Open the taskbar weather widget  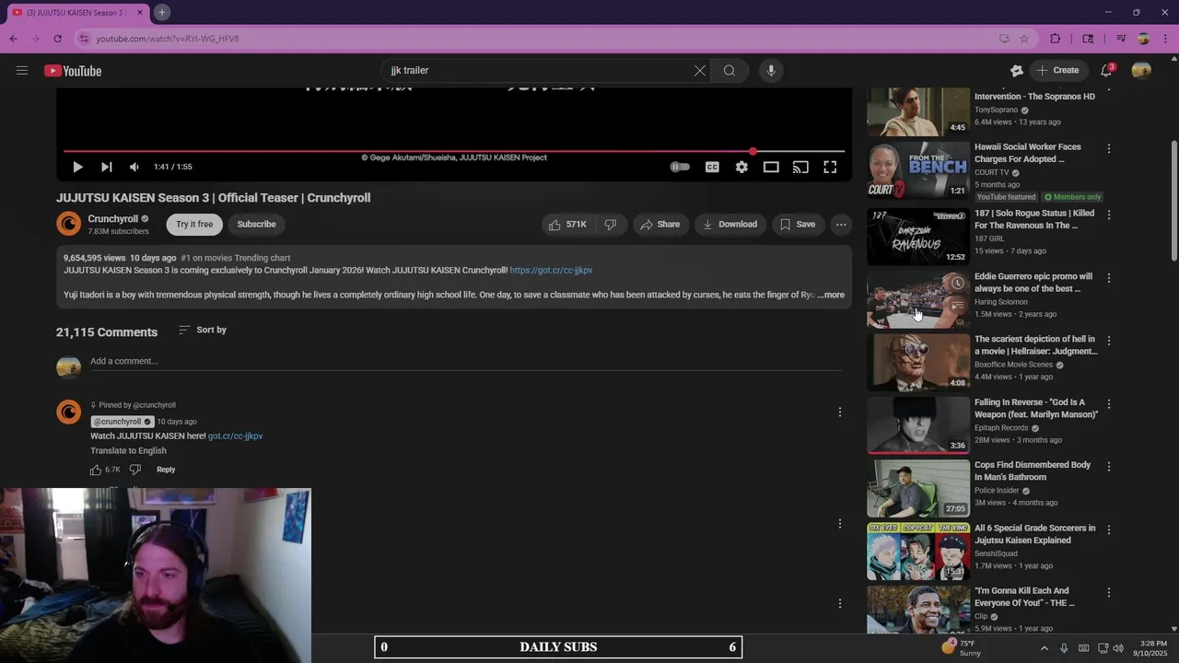click(961, 648)
